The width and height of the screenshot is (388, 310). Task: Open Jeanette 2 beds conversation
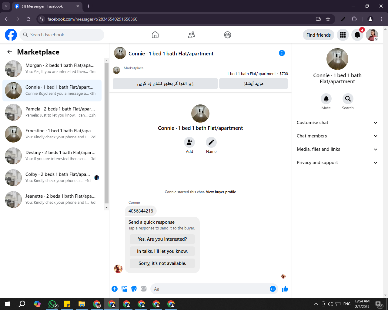click(x=52, y=200)
